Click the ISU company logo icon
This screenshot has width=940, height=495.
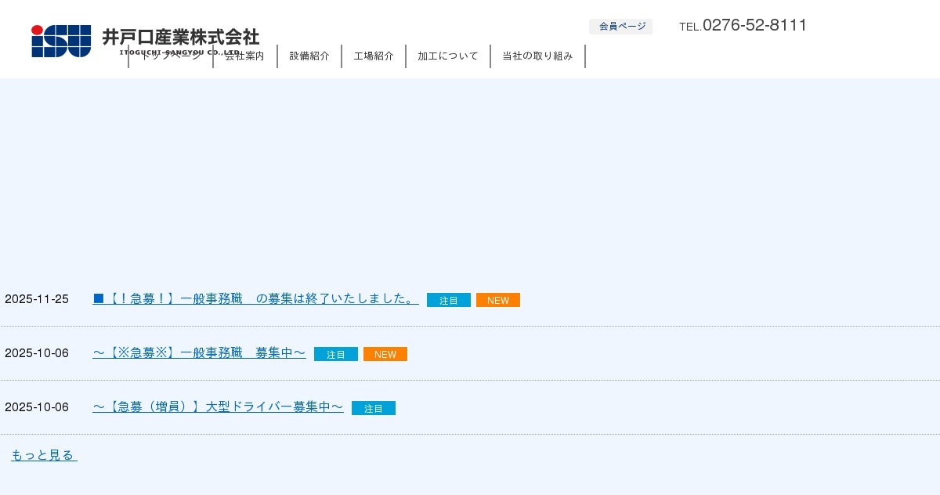point(61,41)
